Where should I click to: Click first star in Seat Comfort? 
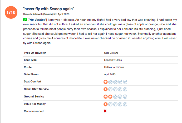click(x=105, y=82)
